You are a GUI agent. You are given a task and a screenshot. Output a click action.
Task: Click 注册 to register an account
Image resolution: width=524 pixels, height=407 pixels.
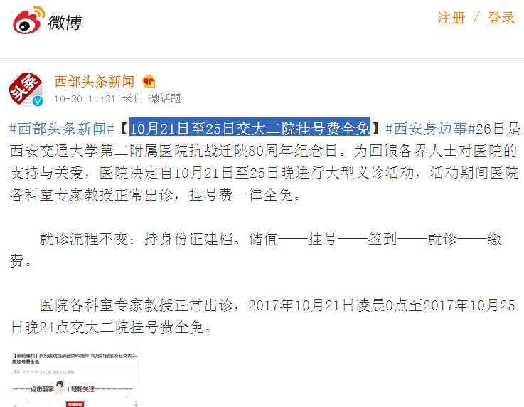coord(451,18)
